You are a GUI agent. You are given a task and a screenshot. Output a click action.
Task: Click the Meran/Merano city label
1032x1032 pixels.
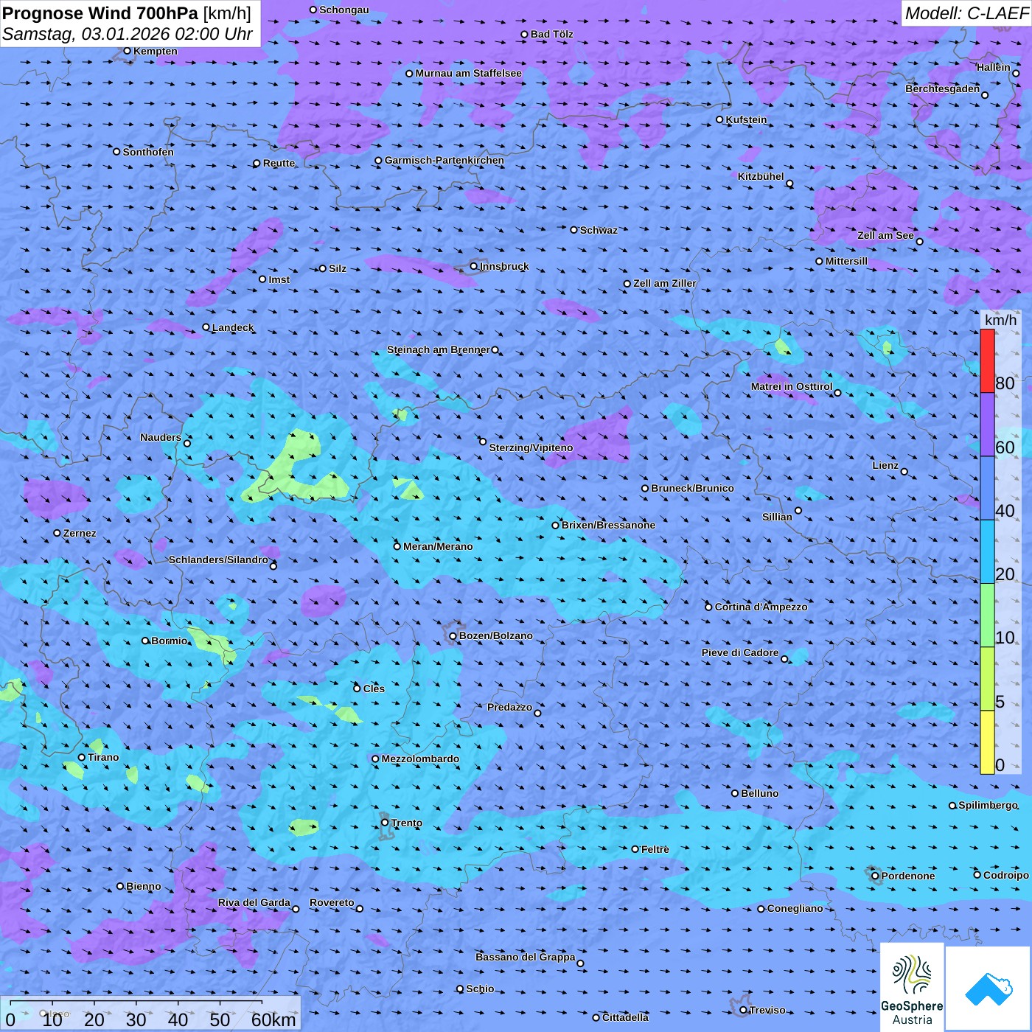(438, 546)
